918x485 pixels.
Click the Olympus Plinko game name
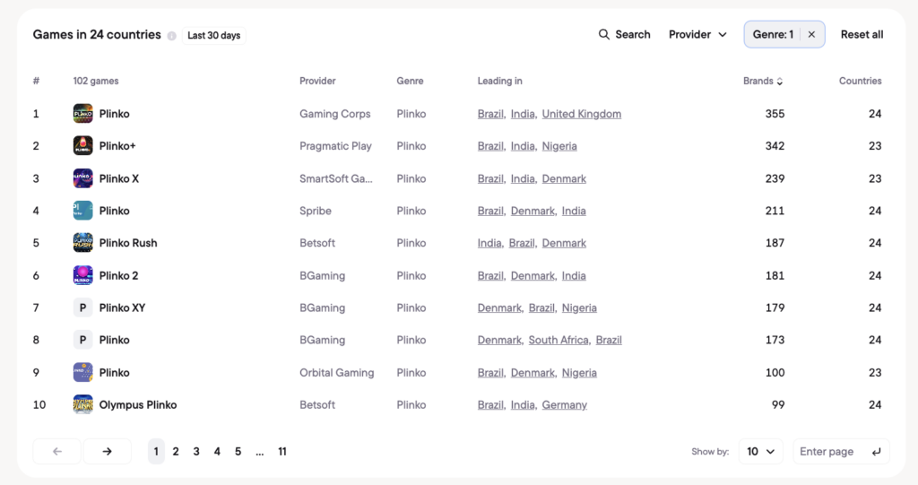[138, 404]
